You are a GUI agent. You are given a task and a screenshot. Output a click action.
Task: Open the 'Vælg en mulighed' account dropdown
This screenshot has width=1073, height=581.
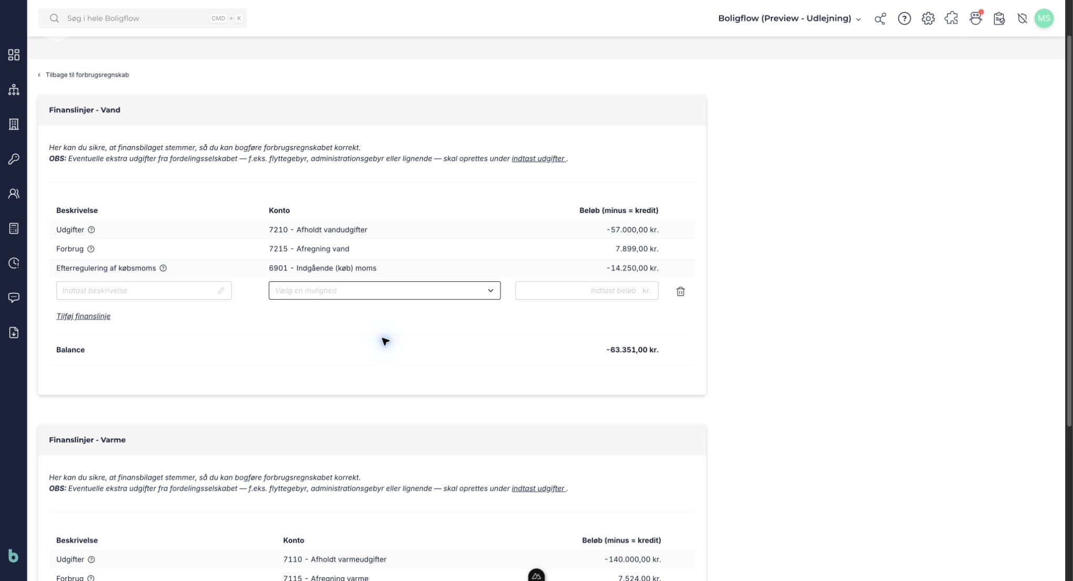pyautogui.click(x=384, y=290)
